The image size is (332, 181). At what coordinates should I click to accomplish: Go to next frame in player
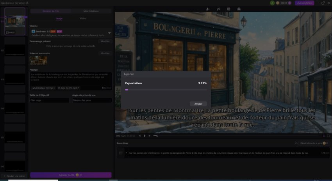click(x=149, y=136)
